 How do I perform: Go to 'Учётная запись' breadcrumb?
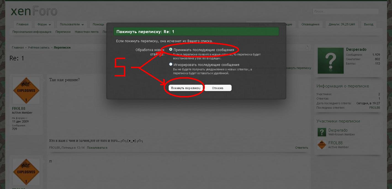(38, 47)
